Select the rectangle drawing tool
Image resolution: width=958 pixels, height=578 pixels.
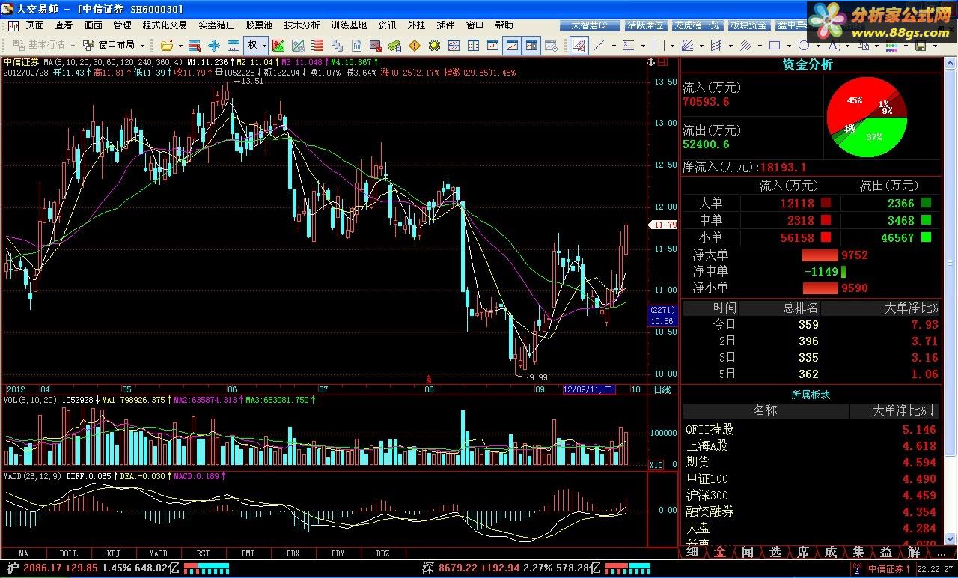(x=775, y=46)
